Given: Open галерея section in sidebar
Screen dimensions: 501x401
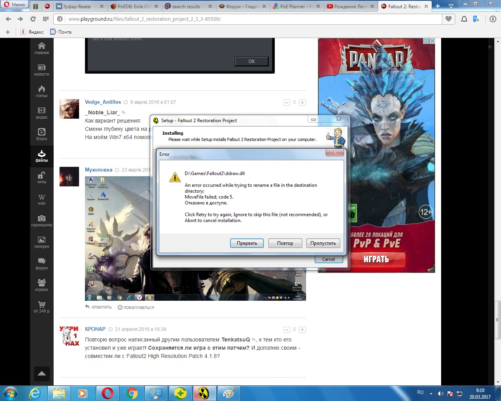Looking at the screenshot, I should tap(41, 242).
